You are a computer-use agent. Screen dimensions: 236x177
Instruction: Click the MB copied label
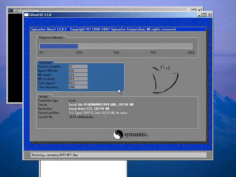44,75
